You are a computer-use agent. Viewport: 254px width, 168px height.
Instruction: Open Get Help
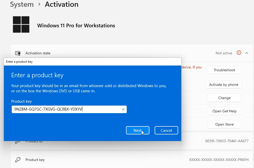(224, 111)
